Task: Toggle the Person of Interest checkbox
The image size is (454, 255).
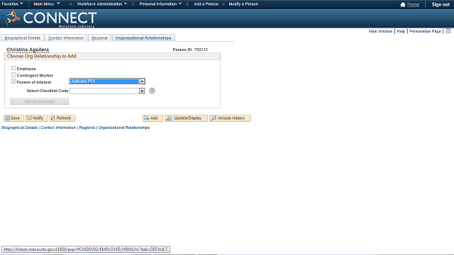Action: 13,81
